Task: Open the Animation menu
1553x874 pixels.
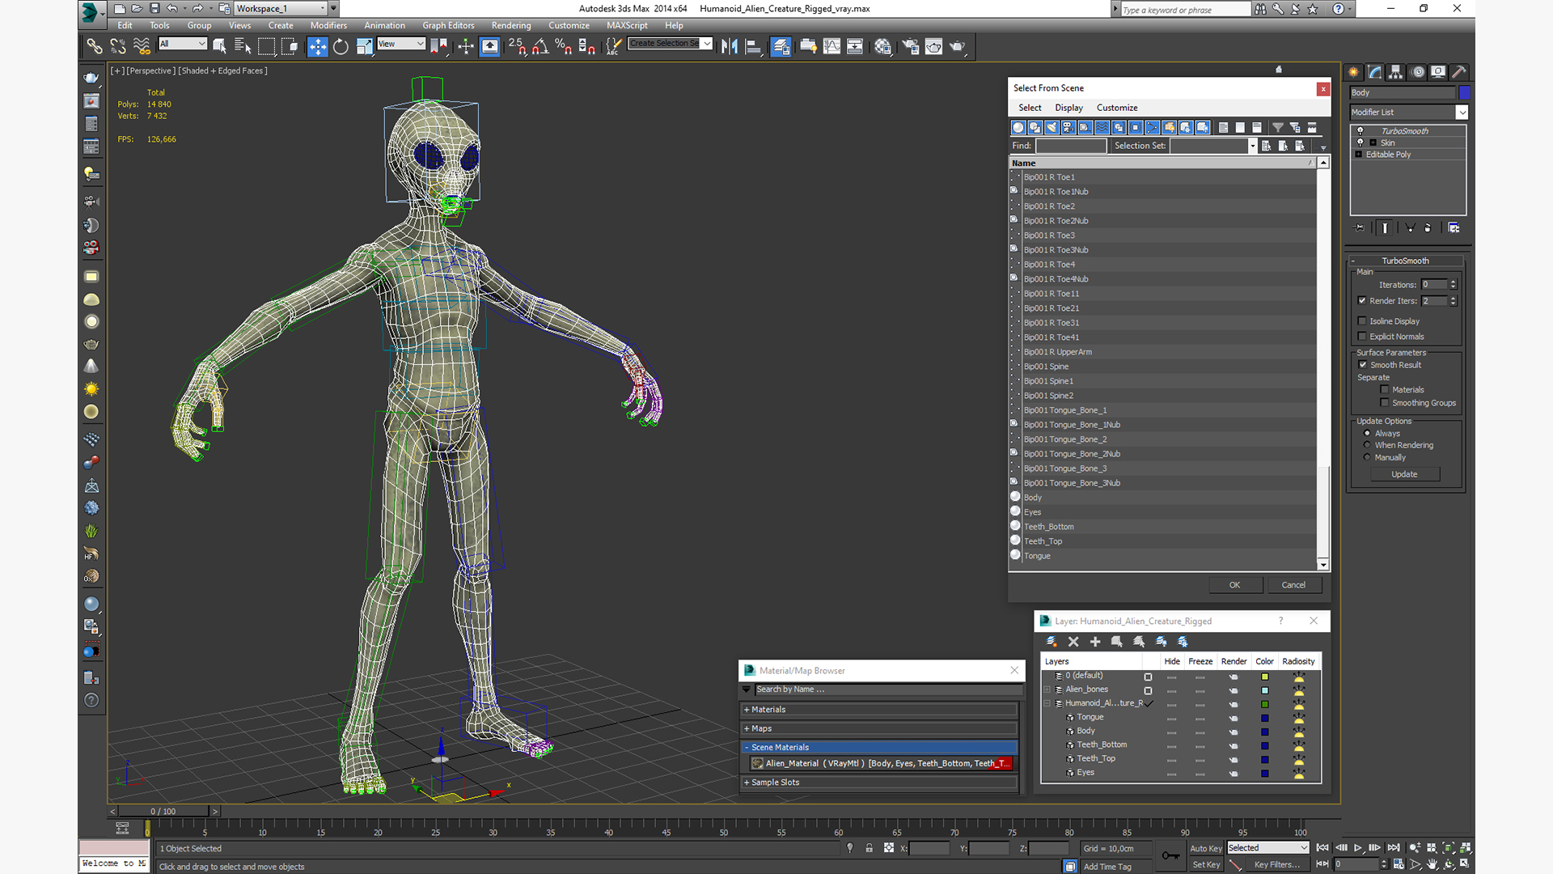Action: point(384,25)
